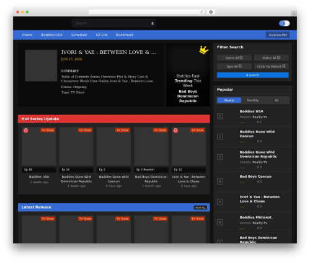Click Baddies Gone Wild Cancun title under Hot Series

pyautogui.click(x=113, y=179)
